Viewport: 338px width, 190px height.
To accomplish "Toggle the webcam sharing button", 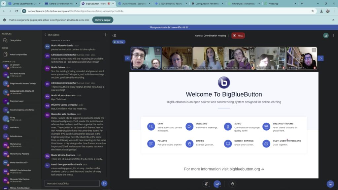I will [x=217, y=184].
